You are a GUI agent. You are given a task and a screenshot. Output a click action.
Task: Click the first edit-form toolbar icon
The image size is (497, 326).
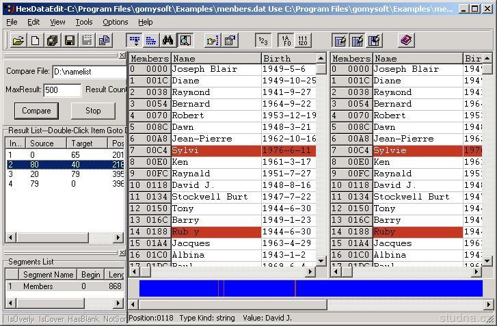340,40
